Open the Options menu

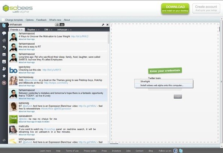[30, 20]
